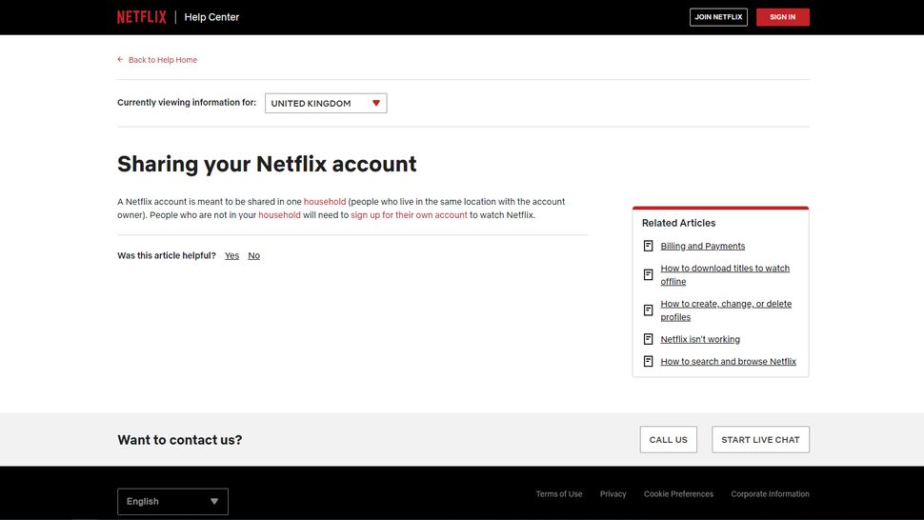Click document icon next to Billing and Payments
The width and height of the screenshot is (924, 520).
648,246
